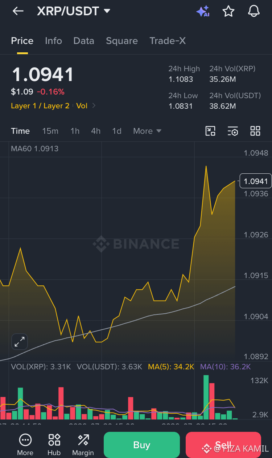This screenshot has height=458, width=272.
Task: Select the 4h chart interval
Action: coord(96,131)
